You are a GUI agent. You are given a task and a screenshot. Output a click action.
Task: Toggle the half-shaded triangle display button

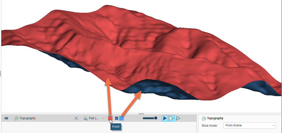pos(171,118)
